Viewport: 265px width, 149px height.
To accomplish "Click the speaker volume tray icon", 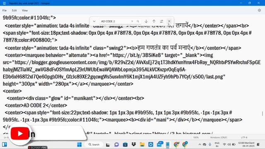I will pyautogui.click(x=229, y=144).
